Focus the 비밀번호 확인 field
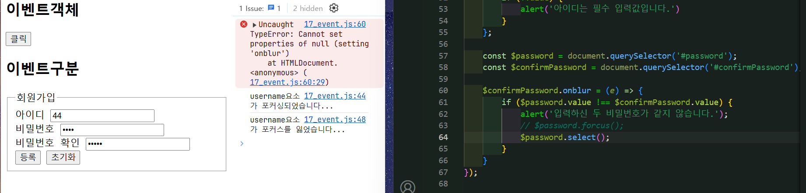The width and height of the screenshot is (806, 193). [138, 144]
